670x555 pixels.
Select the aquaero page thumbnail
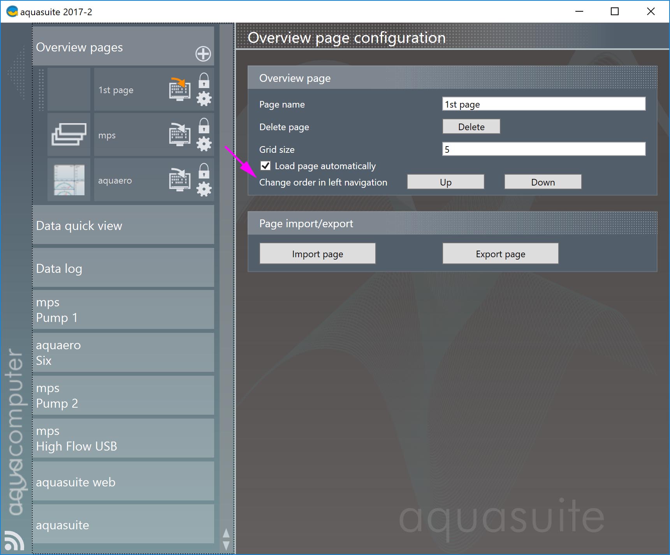(x=69, y=180)
